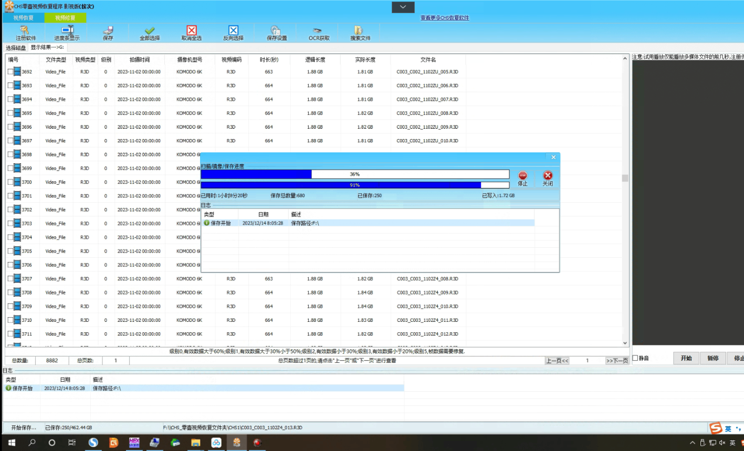Click file name C003_C002_1102ZU_005.R3D
Viewport: 744px width, 451px height.
coord(427,71)
